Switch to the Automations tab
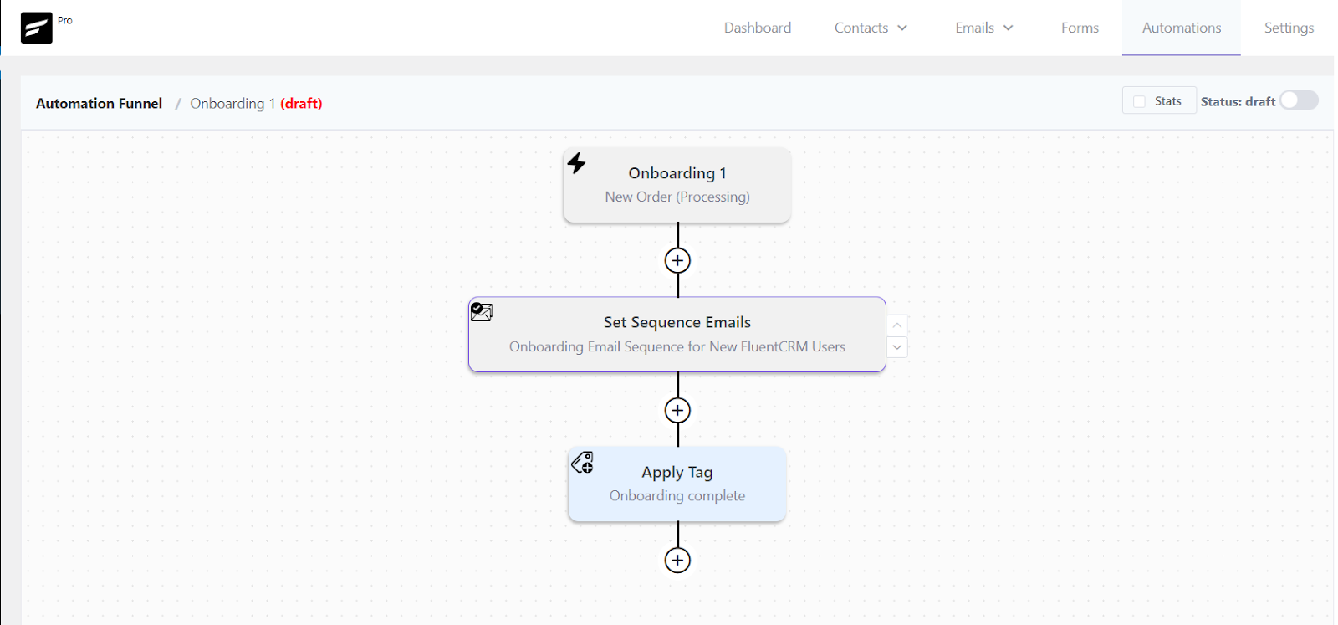The width and height of the screenshot is (1338, 625). coord(1182,28)
